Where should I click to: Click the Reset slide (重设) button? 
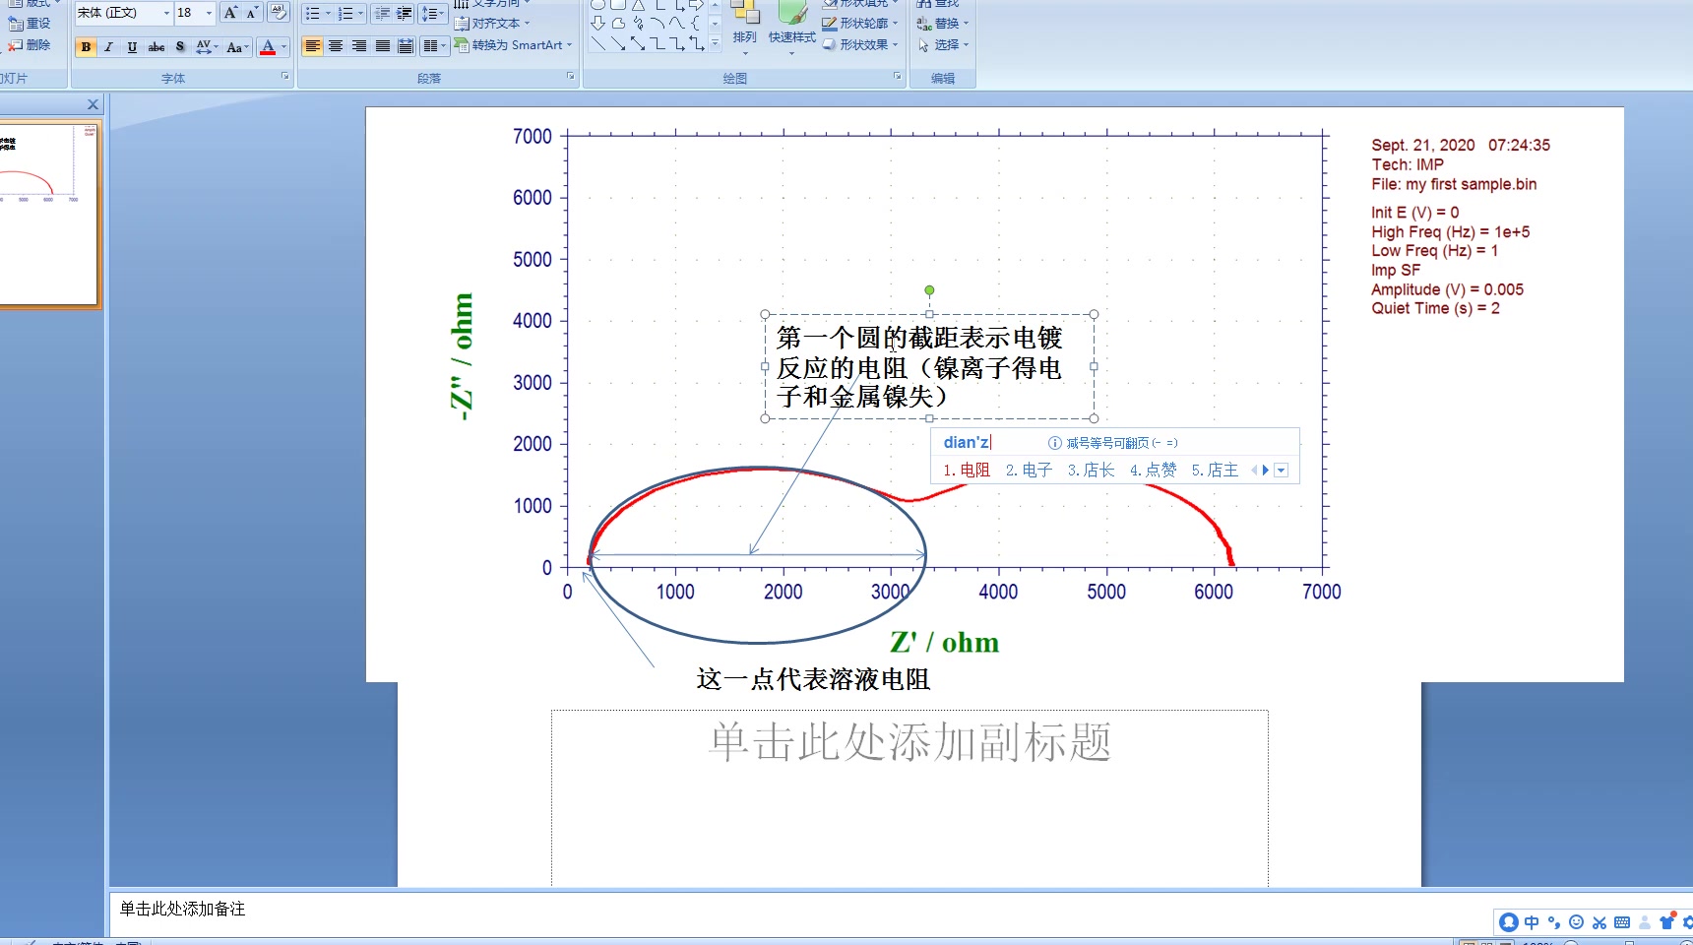[30, 23]
